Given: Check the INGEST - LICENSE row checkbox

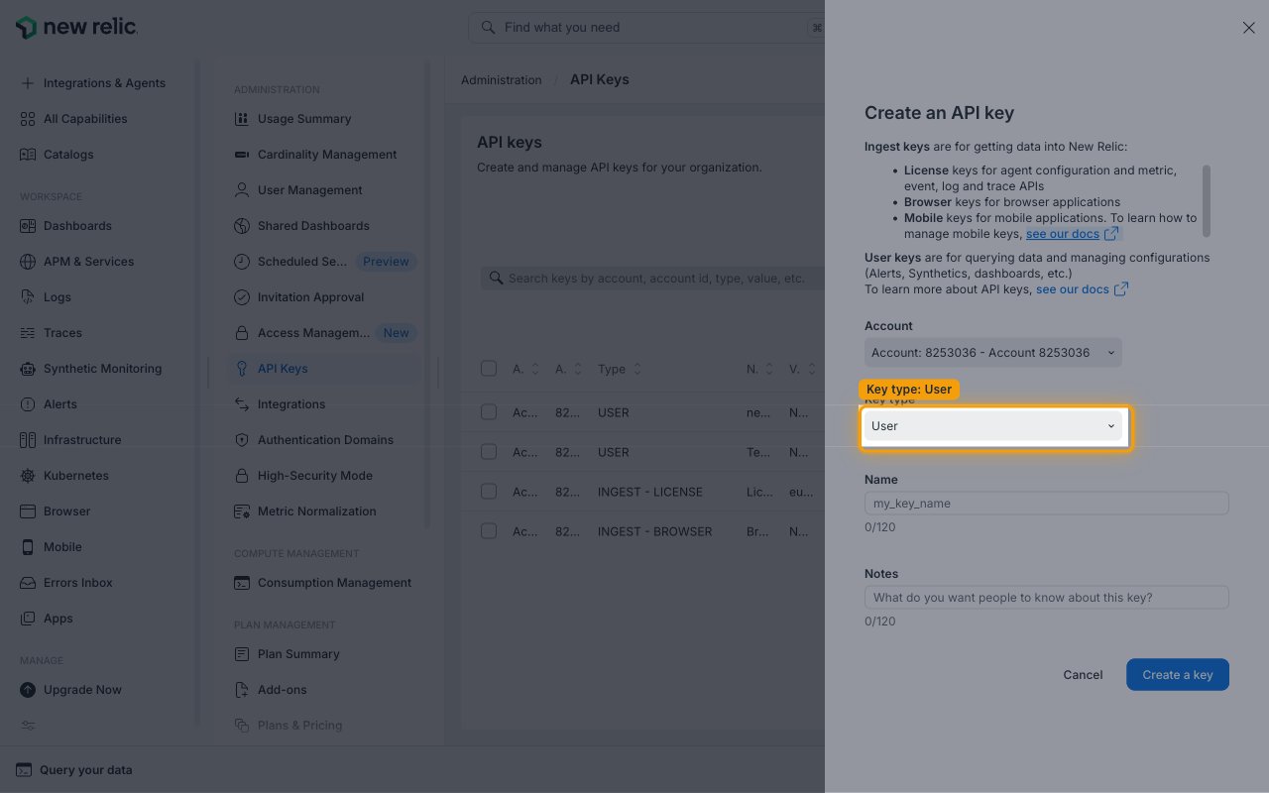Looking at the screenshot, I should point(489,492).
